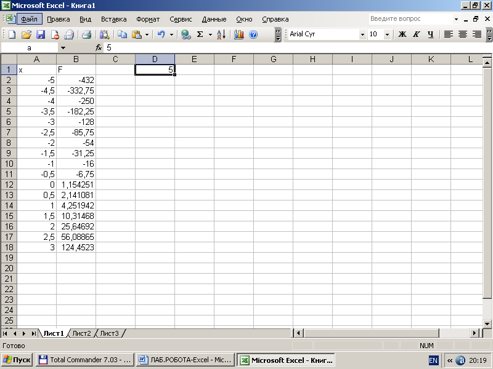Click vertical scrollbar down arrow
The width and height of the screenshot is (493, 369).
[x=487, y=324]
